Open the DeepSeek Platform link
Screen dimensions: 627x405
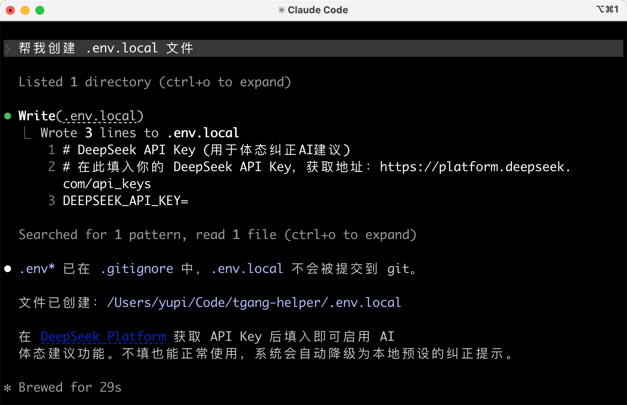pos(103,336)
